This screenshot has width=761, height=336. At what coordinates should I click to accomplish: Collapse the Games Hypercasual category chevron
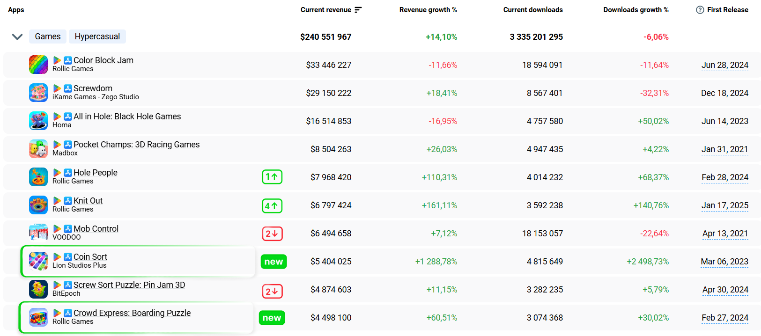[x=17, y=37]
